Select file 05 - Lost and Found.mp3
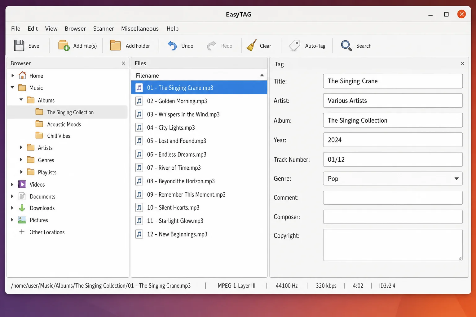476x317 pixels. tap(199, 141)
